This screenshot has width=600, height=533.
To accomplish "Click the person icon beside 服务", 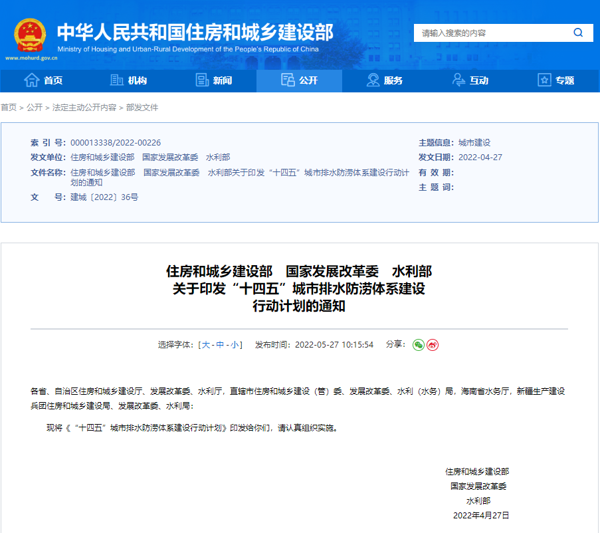I will 373,80.
